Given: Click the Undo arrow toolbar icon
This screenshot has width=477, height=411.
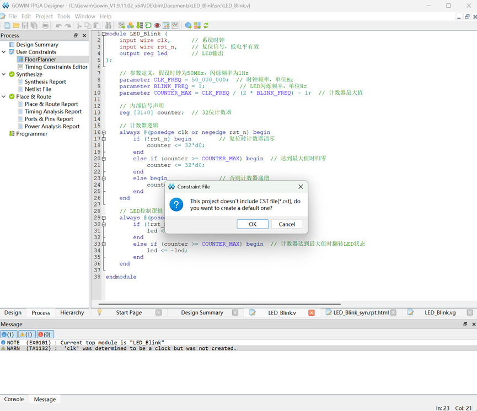Looking at the screenshot, I should point(58,25).
